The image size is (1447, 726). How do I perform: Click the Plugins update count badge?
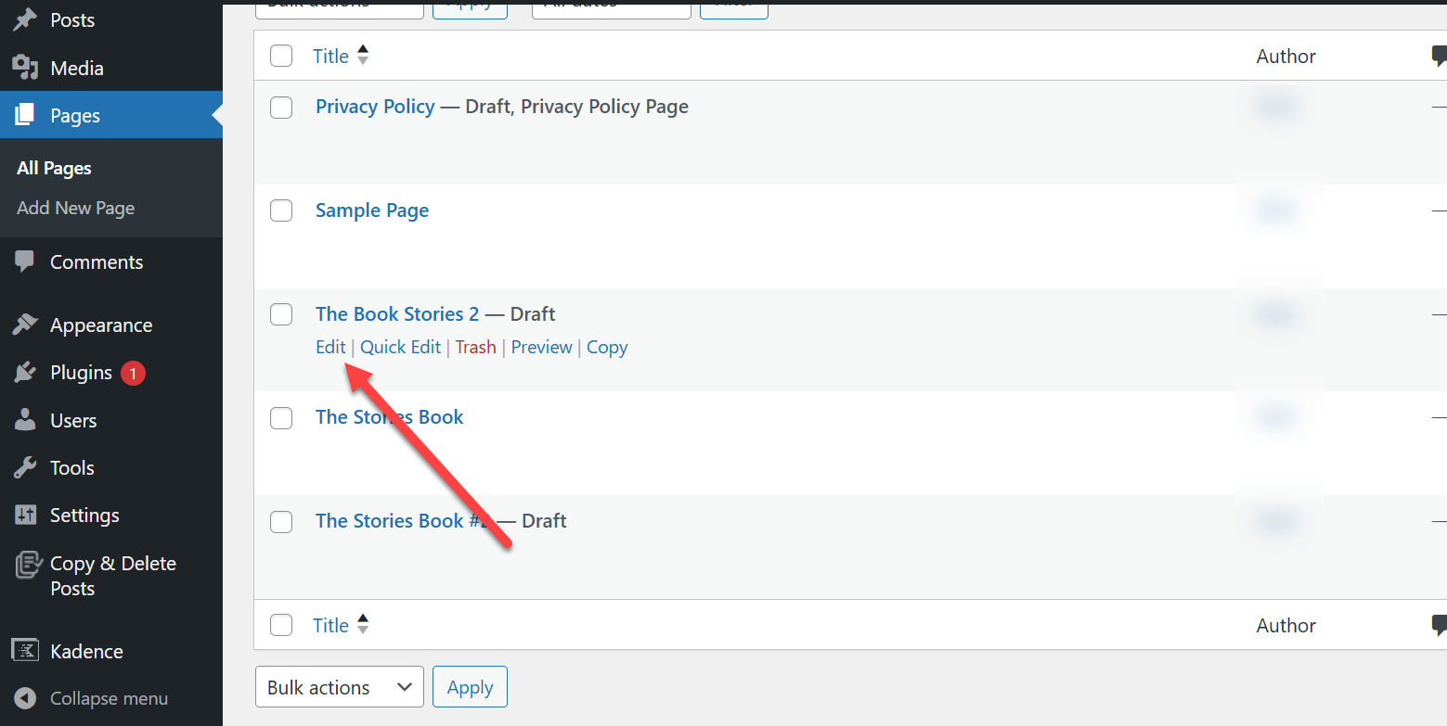133,373
